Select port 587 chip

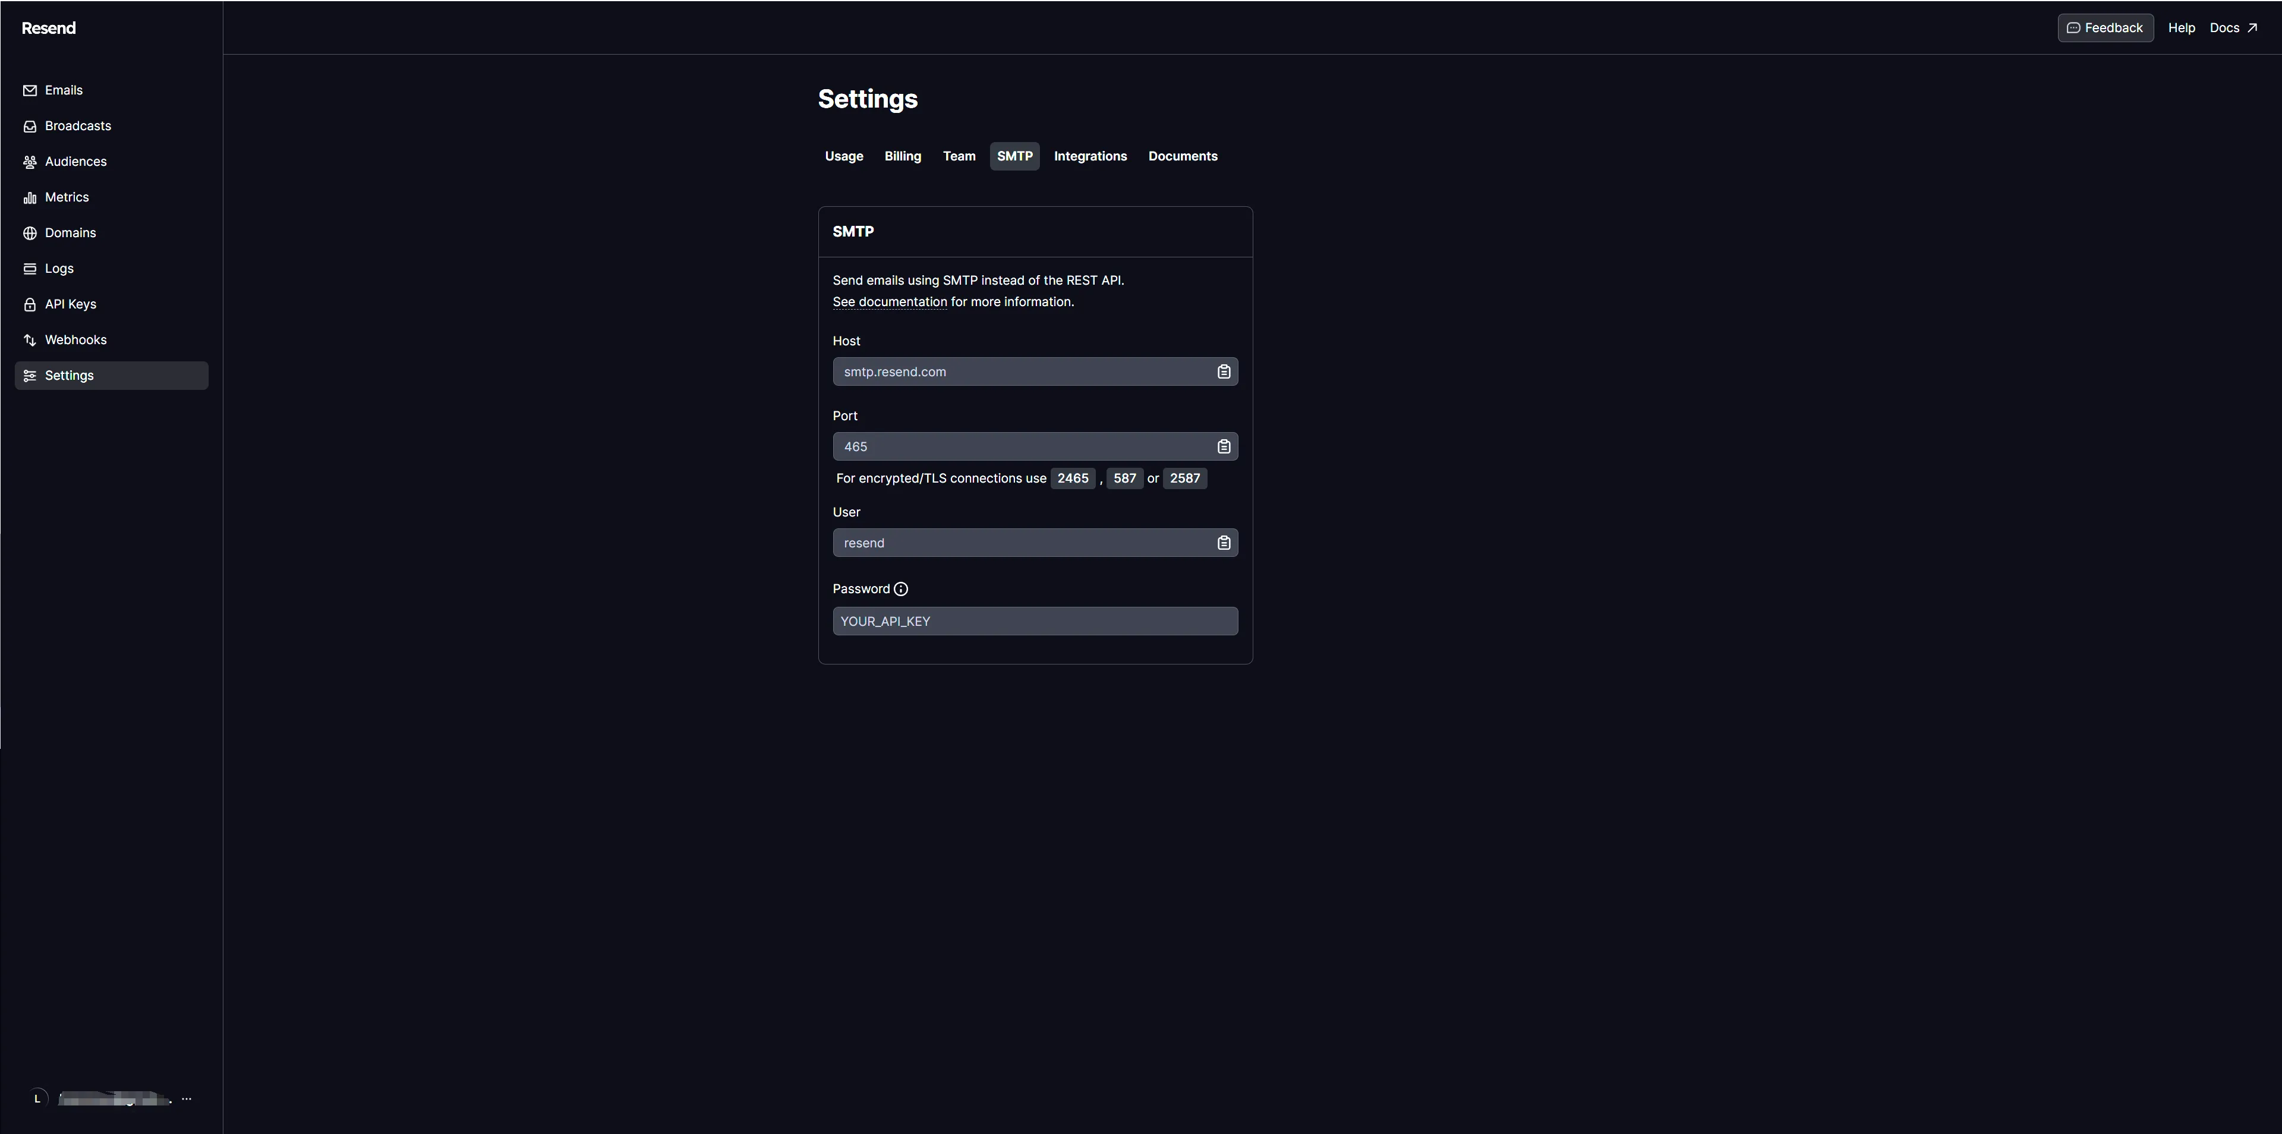1124,478
